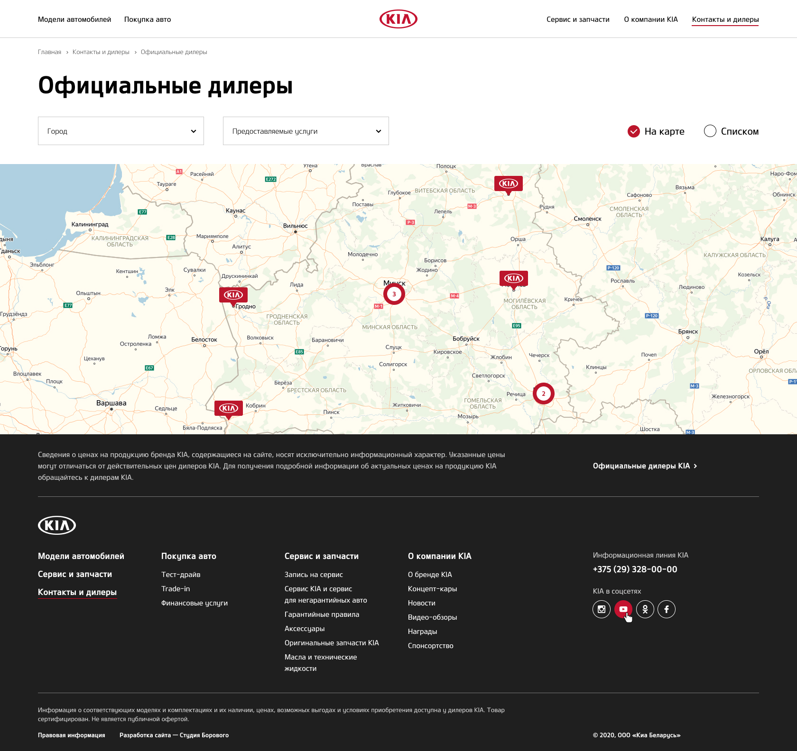The width and height of the screenshot is (797, 751).
Task: Call the info line +375 (29) 328-00-00
Action: [x=635, y=569]
